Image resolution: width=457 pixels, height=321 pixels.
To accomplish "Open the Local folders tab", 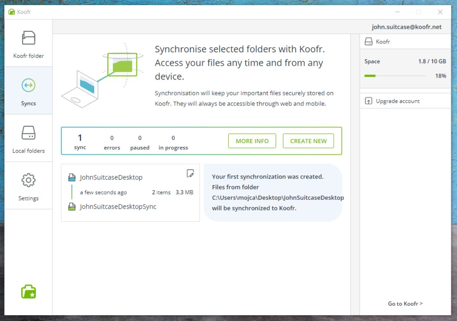I will 28,138.
